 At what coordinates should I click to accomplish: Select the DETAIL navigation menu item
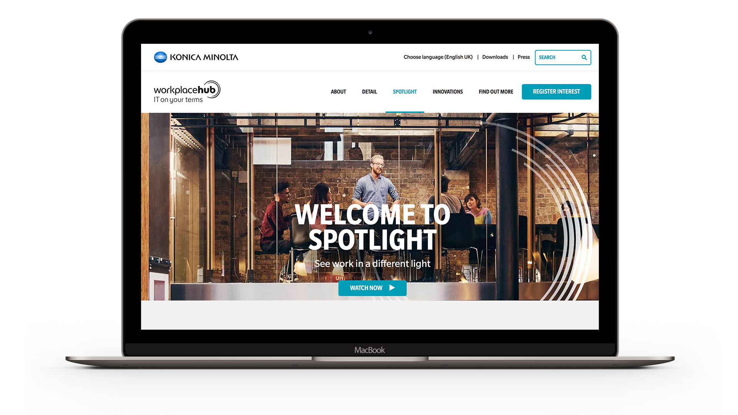click(369, 92)
